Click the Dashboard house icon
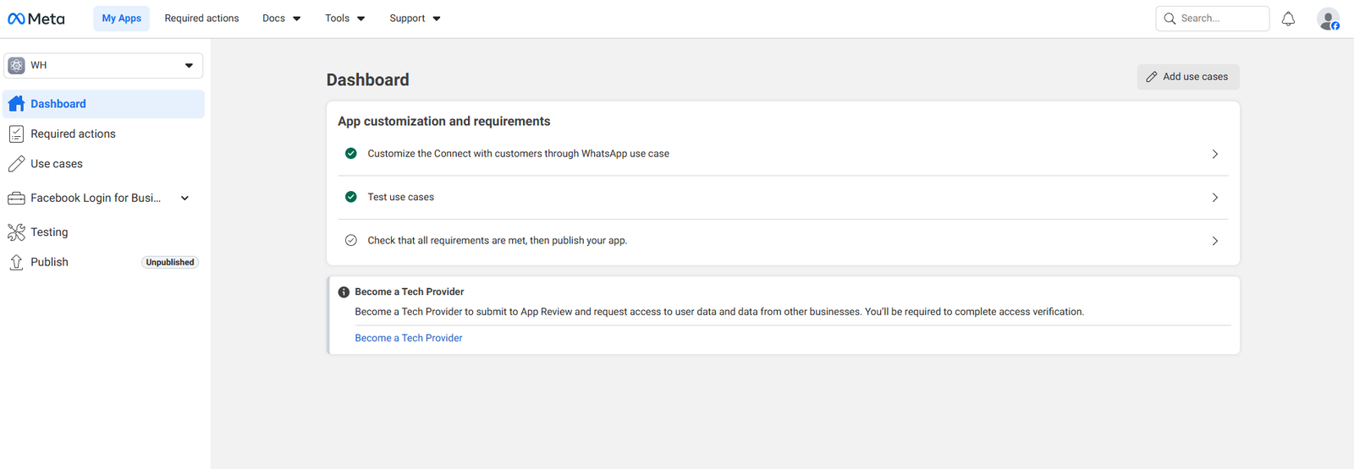This screenshot has width=1354, height=469. [x=16, y=104]
